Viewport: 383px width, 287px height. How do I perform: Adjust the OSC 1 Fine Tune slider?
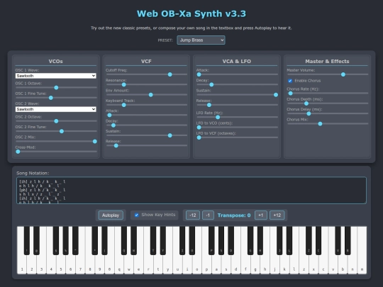pos(56,98)
